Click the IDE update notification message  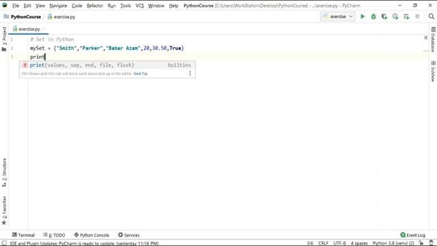coord(84,243)
